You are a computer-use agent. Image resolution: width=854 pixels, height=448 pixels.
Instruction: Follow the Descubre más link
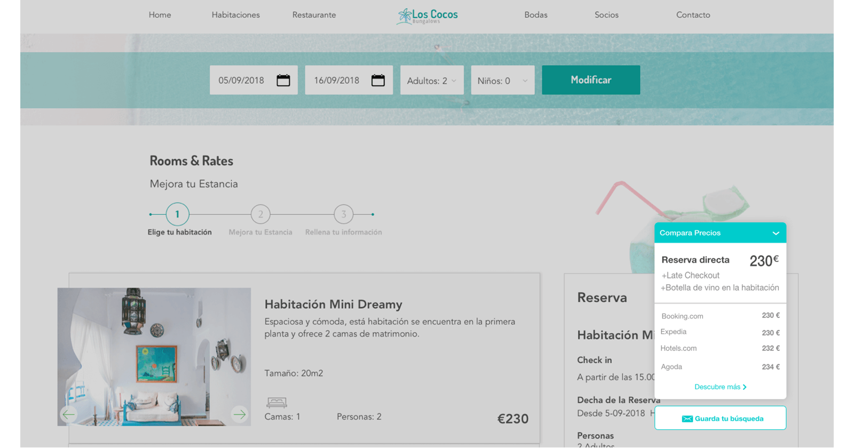point(720,387)
